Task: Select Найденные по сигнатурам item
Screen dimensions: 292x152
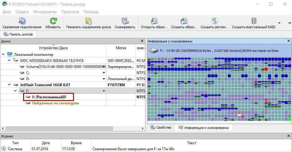Action: coord(55,103)
